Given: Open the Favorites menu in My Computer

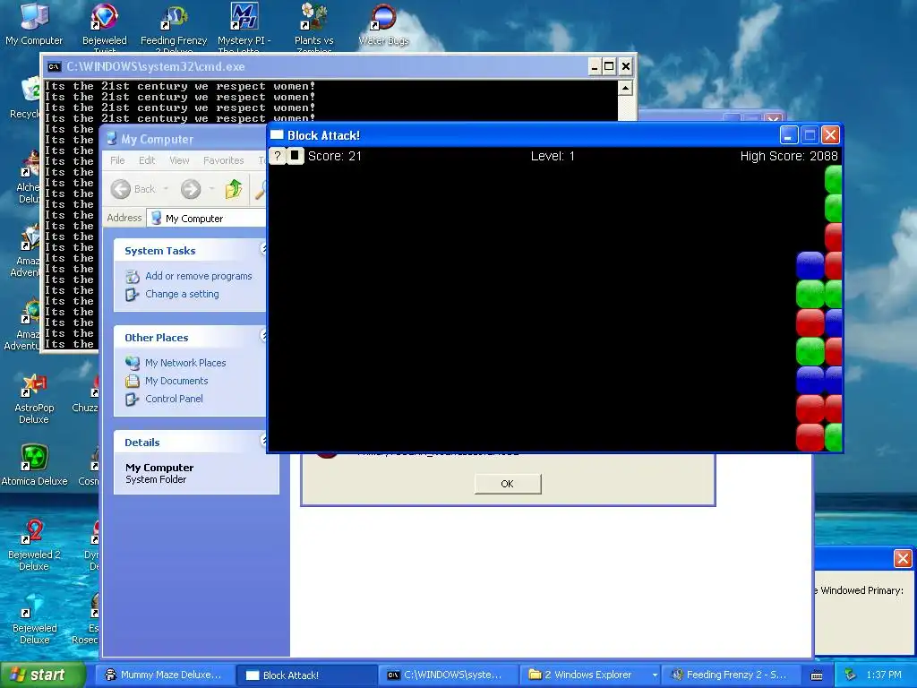Looking at the screenshot, I should pos(223,160).
